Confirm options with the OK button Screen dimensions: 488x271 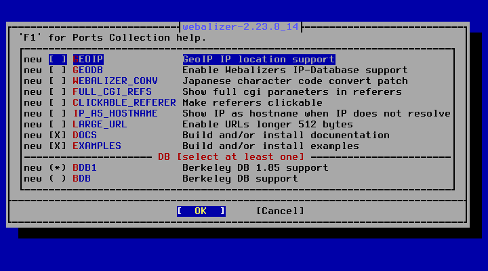pyautogui.click(x=201, y=211)
